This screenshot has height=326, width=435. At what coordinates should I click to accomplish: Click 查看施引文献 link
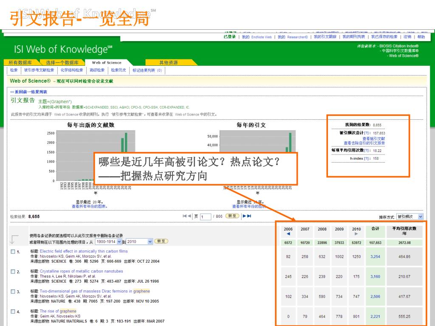373,139
